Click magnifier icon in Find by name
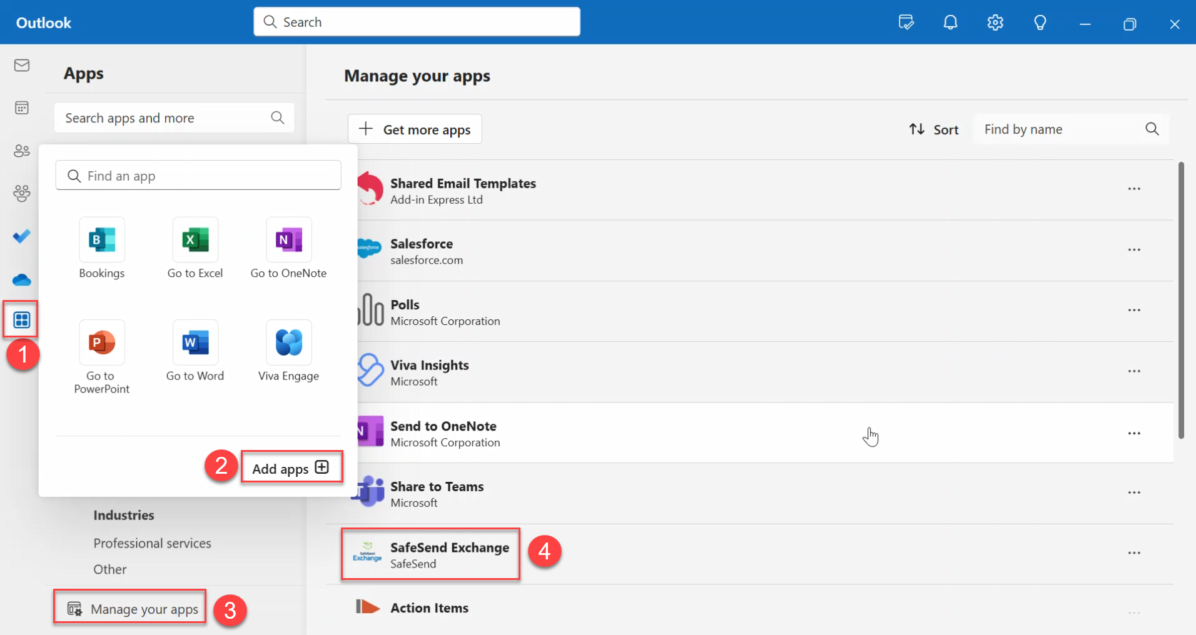The image size is (1196, 635). tap(1152, 129)
